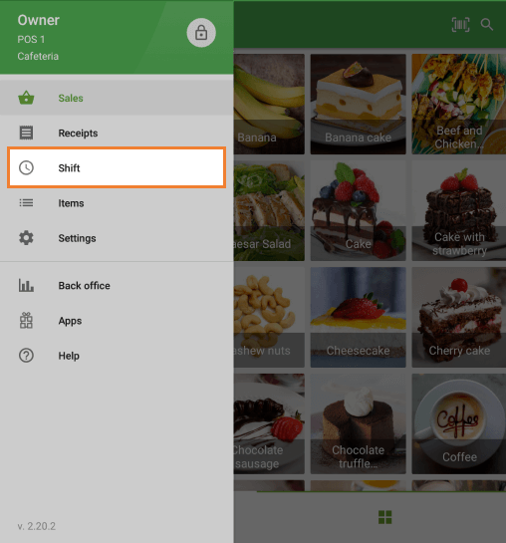Click the search magnifier icon
The height and width of the screenshot is (543, 506).
point(487,24)
